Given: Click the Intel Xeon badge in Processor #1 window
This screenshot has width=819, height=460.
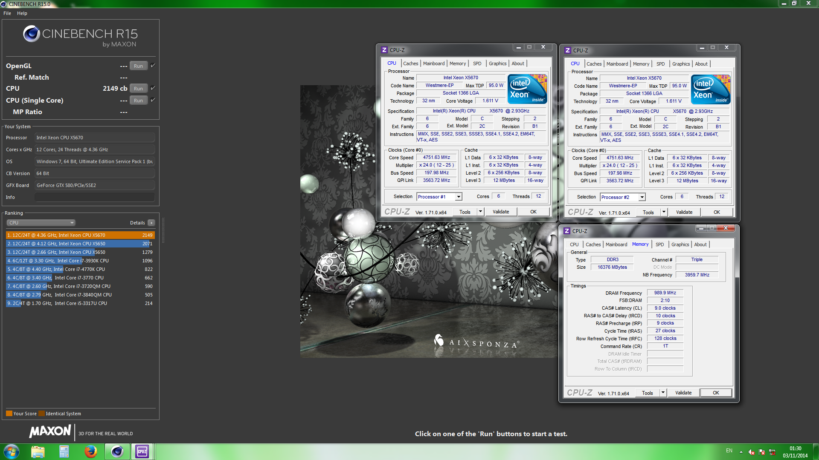Looking at the screenshot, I should click(527, 89).
